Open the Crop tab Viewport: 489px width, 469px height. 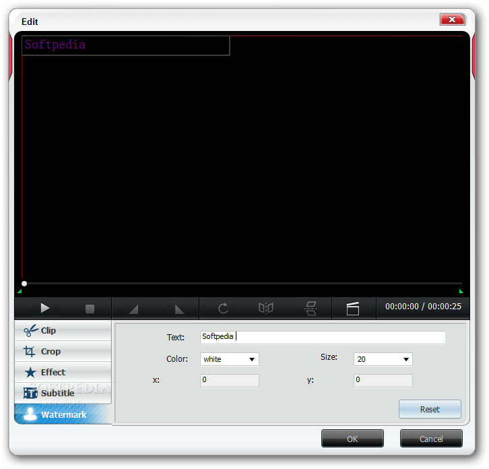click(63, 351)
